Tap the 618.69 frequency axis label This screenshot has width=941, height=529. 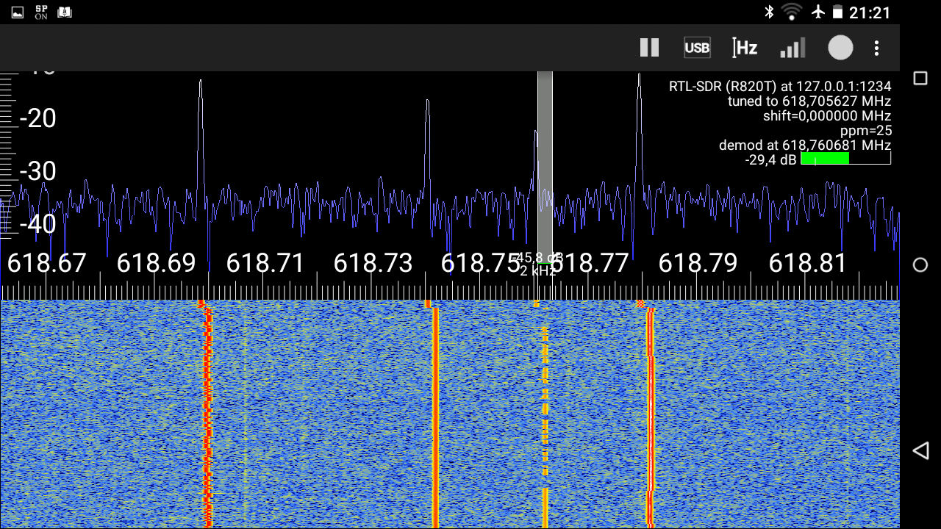(x=157, y=263)
